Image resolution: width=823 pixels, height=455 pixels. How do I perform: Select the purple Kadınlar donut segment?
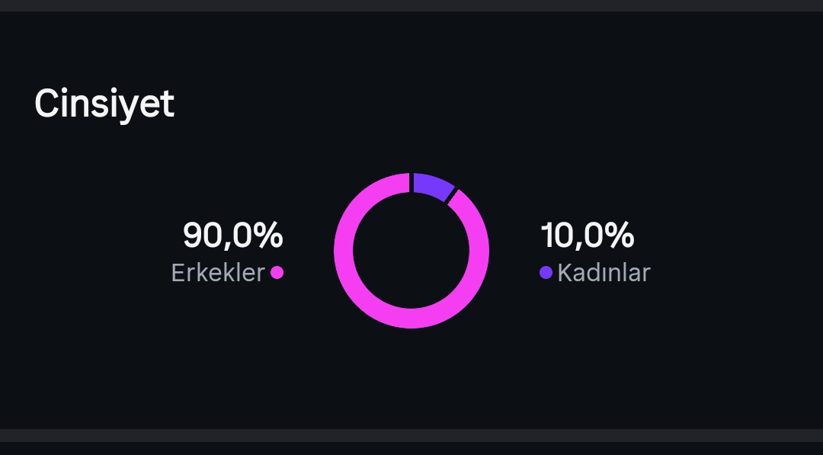coord(433,185)
